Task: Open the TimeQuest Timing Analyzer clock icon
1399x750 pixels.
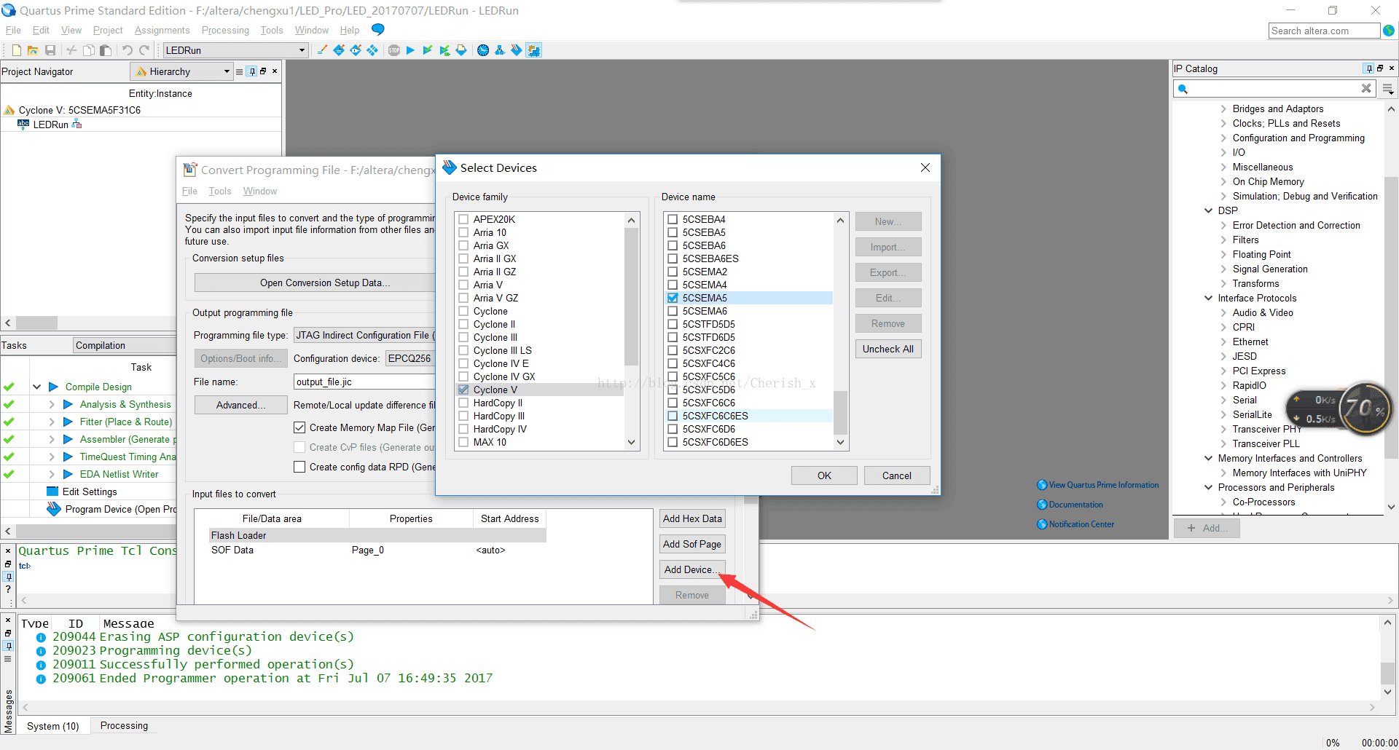Action: tap(483, 50)
